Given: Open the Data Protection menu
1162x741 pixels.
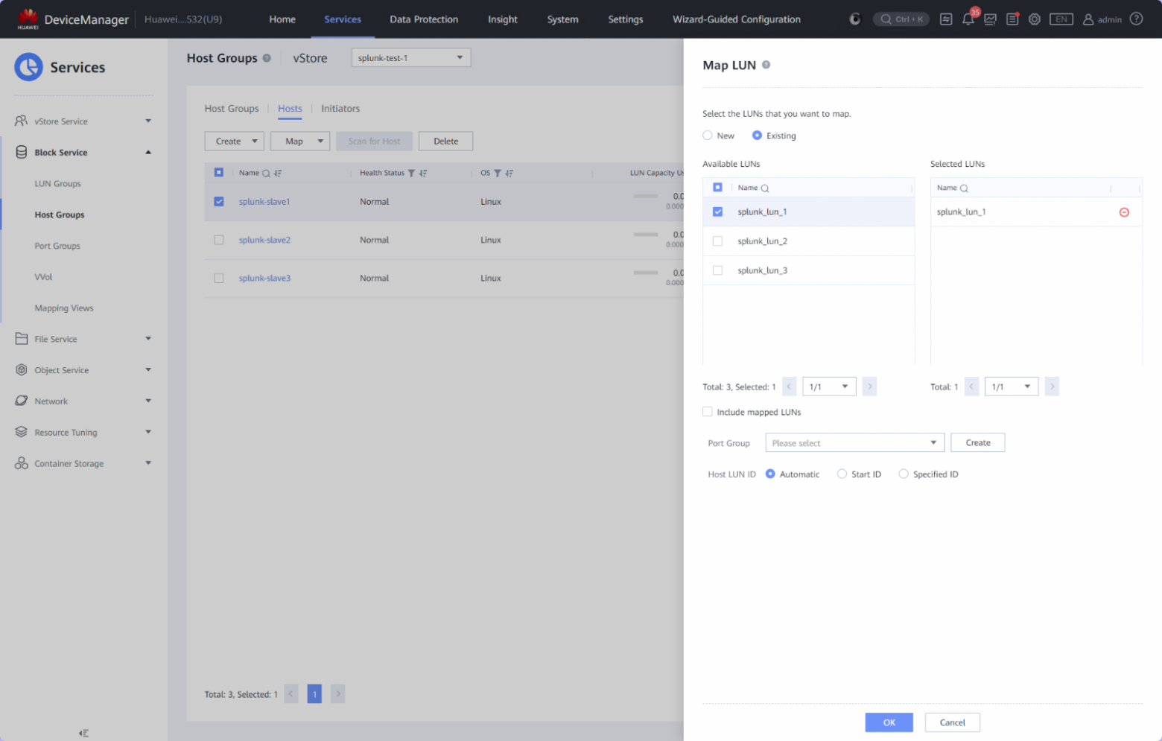Looking at the screenshot, I should tap(424, 19).
